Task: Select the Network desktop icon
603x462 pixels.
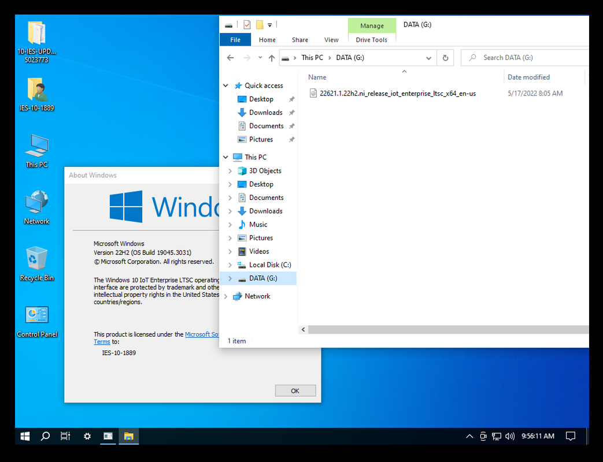Action: pyautogui.click(x=36, y=207)
